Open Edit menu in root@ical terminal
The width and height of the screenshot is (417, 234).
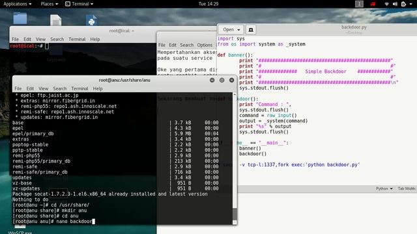click(x=27, y=39)
